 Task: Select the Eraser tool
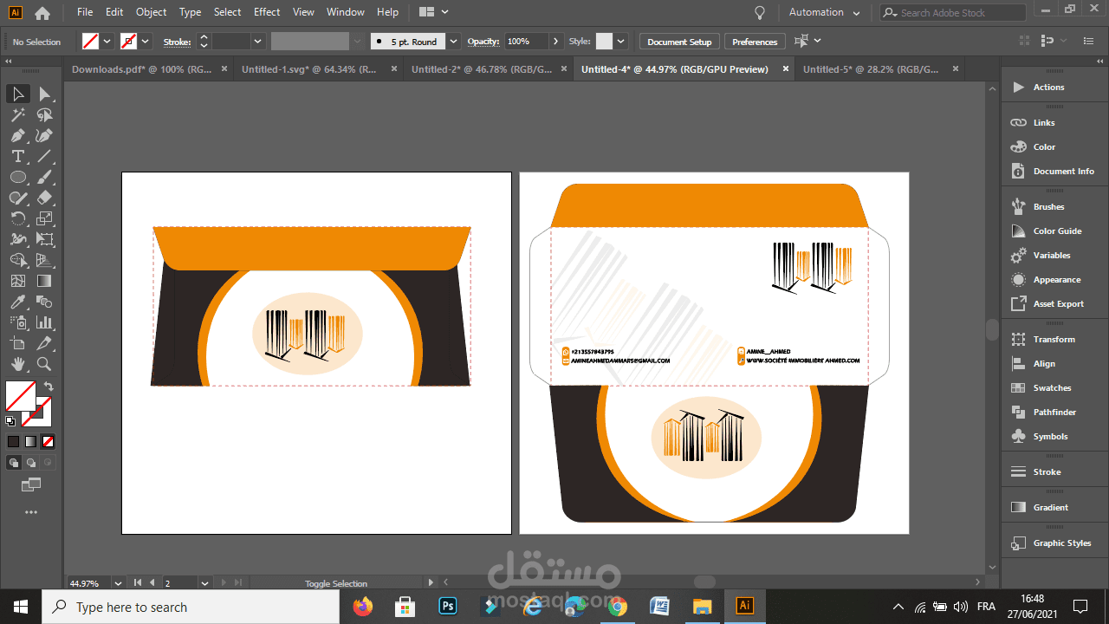click(x=44, y=198)
